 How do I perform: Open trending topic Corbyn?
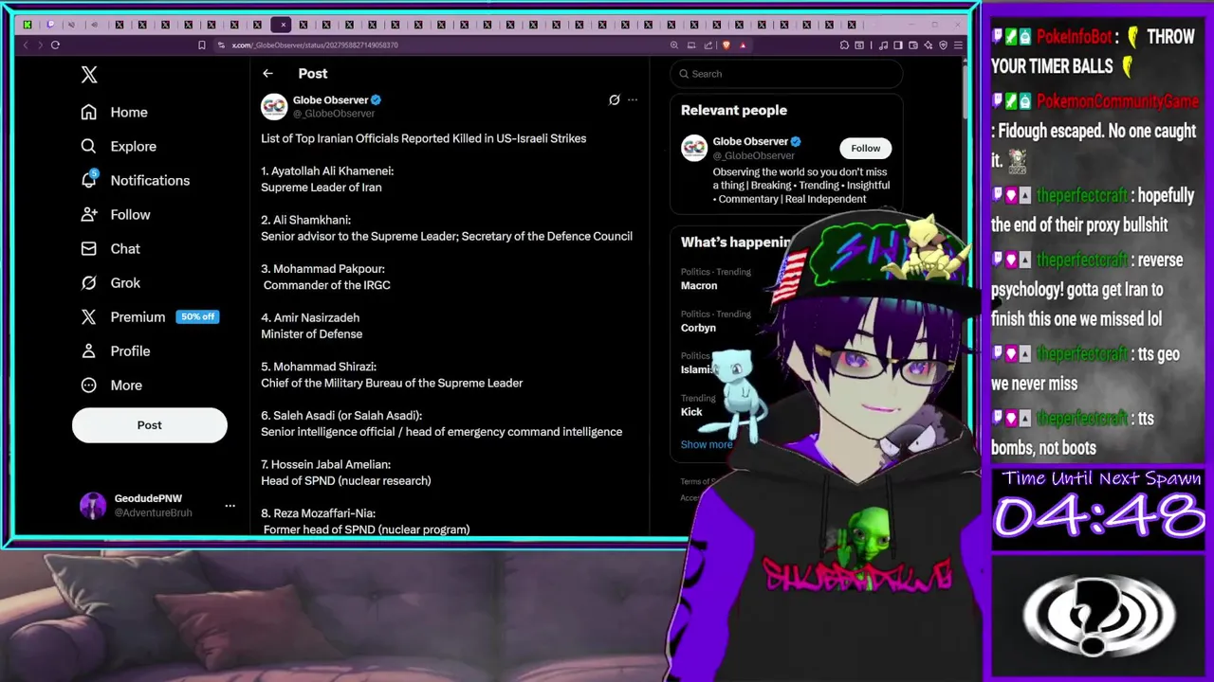pos(698,328)
